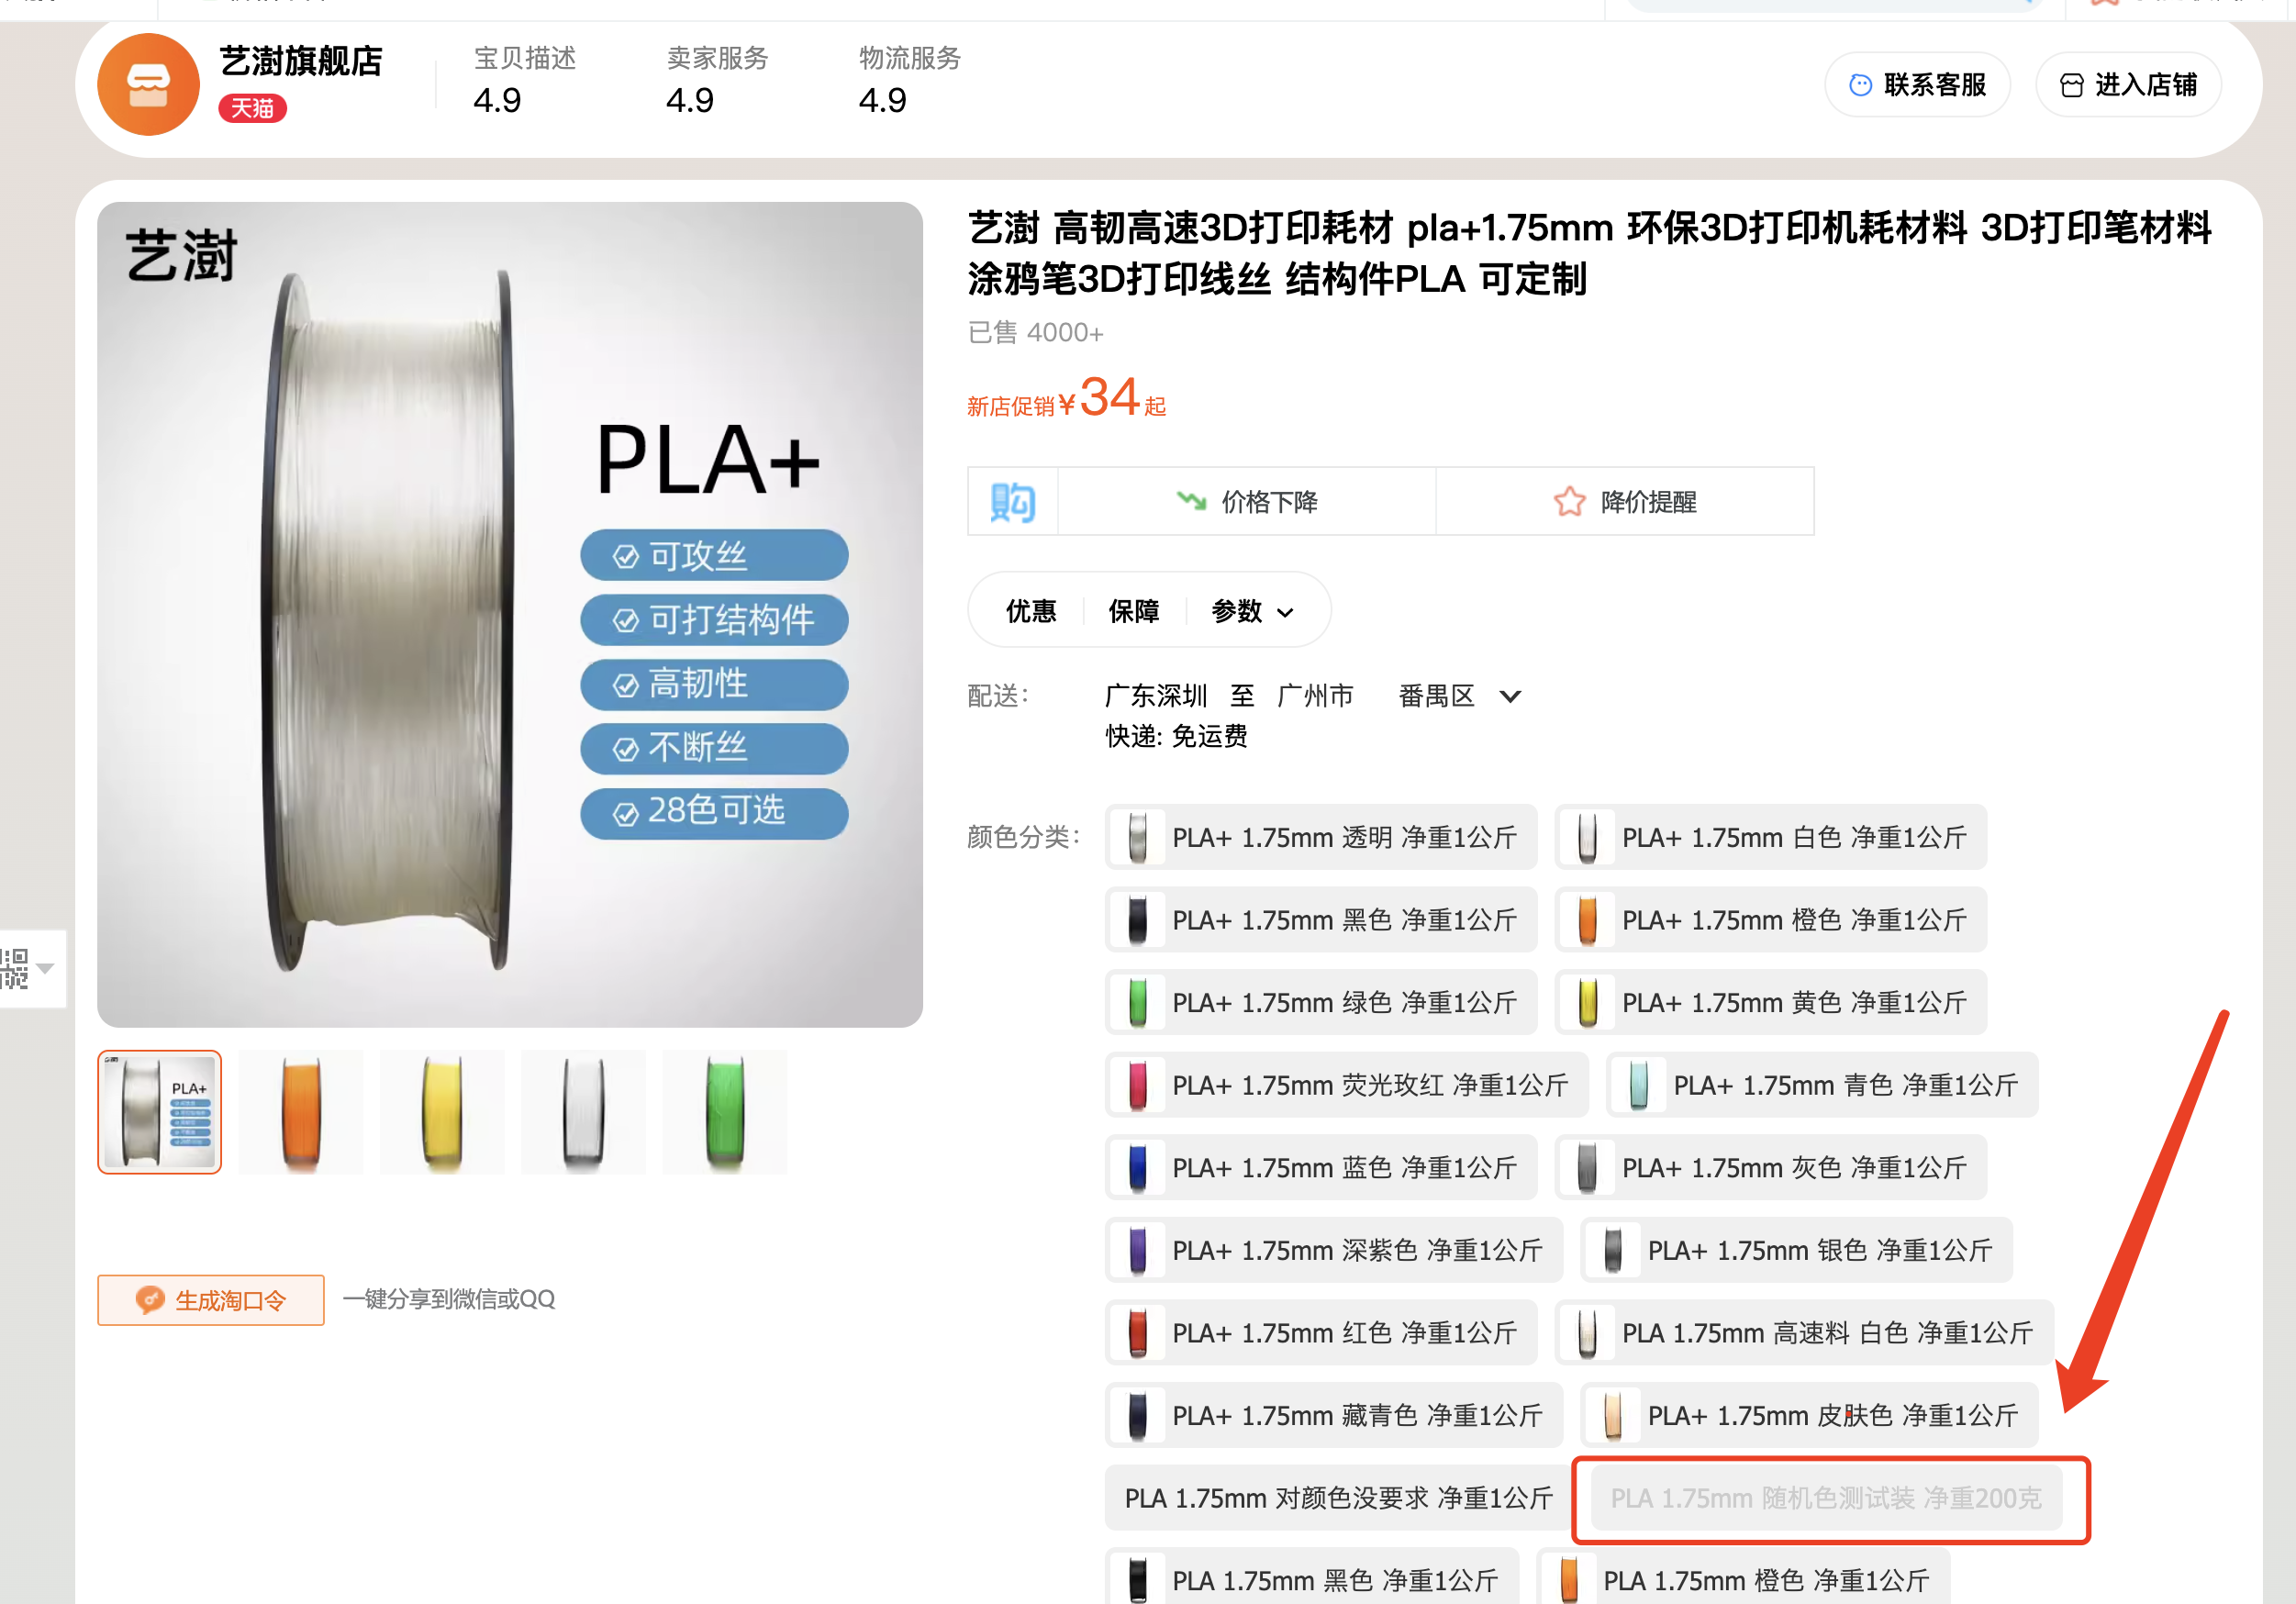Expand the delivery region dropdown arrow
2296x1604 pixels.
click(1510, 696)
